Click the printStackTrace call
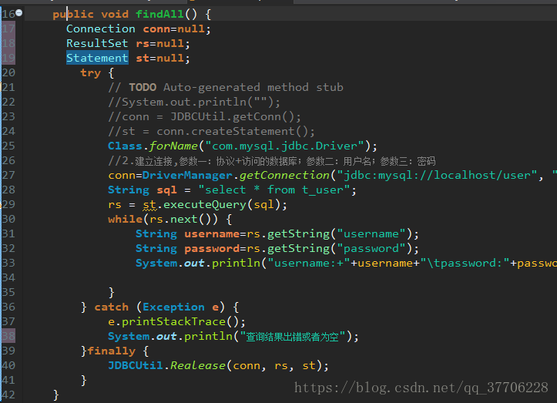 point(173,321)
